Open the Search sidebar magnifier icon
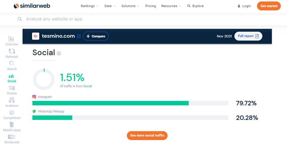This screenshot has height=165, width=287. click(x=12, y=64)
